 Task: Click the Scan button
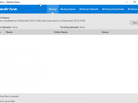coord(134,23)
